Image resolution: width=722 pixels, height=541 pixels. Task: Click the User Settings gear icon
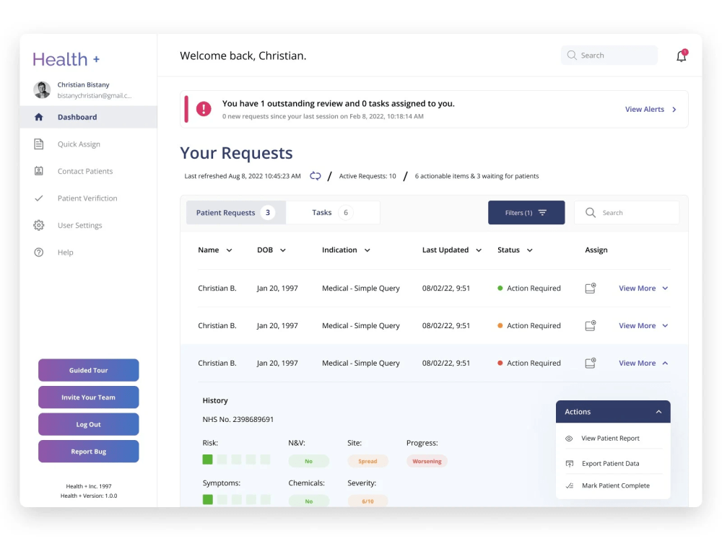(39, 225)
